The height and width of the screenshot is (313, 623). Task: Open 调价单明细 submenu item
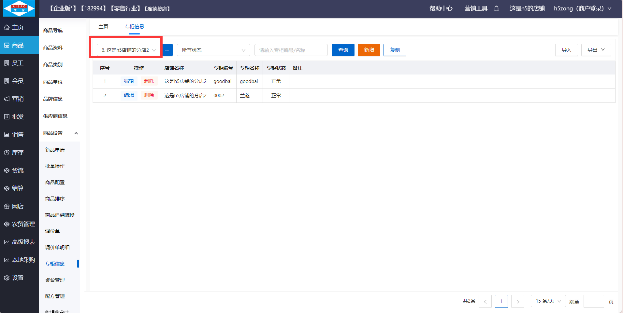point(57,248)
